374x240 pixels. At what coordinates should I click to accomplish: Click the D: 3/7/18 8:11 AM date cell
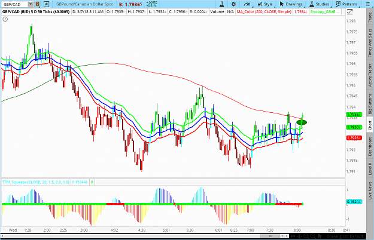(88, 11)
